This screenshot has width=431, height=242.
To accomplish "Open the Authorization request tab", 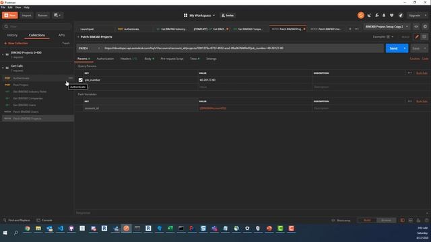I will pyautogui.click(x=105, y=58).
